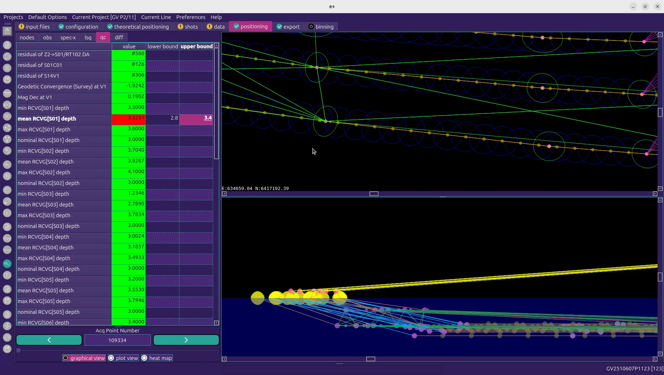Click the lock icon in the sidebar
The width and height of the screenshot is (664, 375).
tap(7, 31)
